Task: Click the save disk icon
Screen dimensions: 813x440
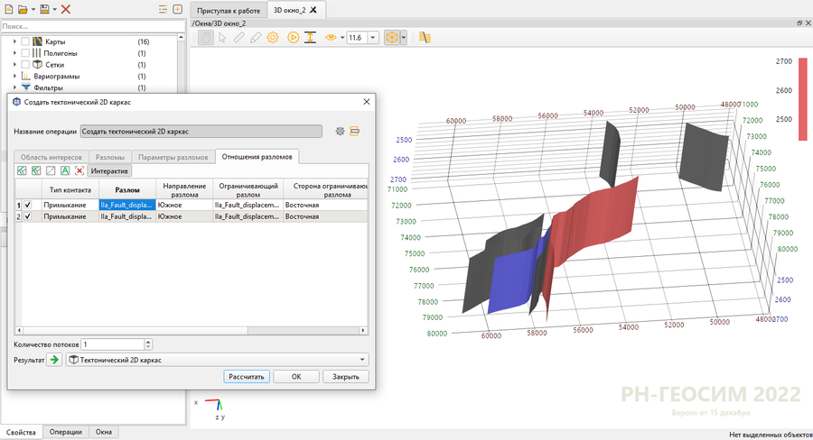Action: click(x=43, y=9)
